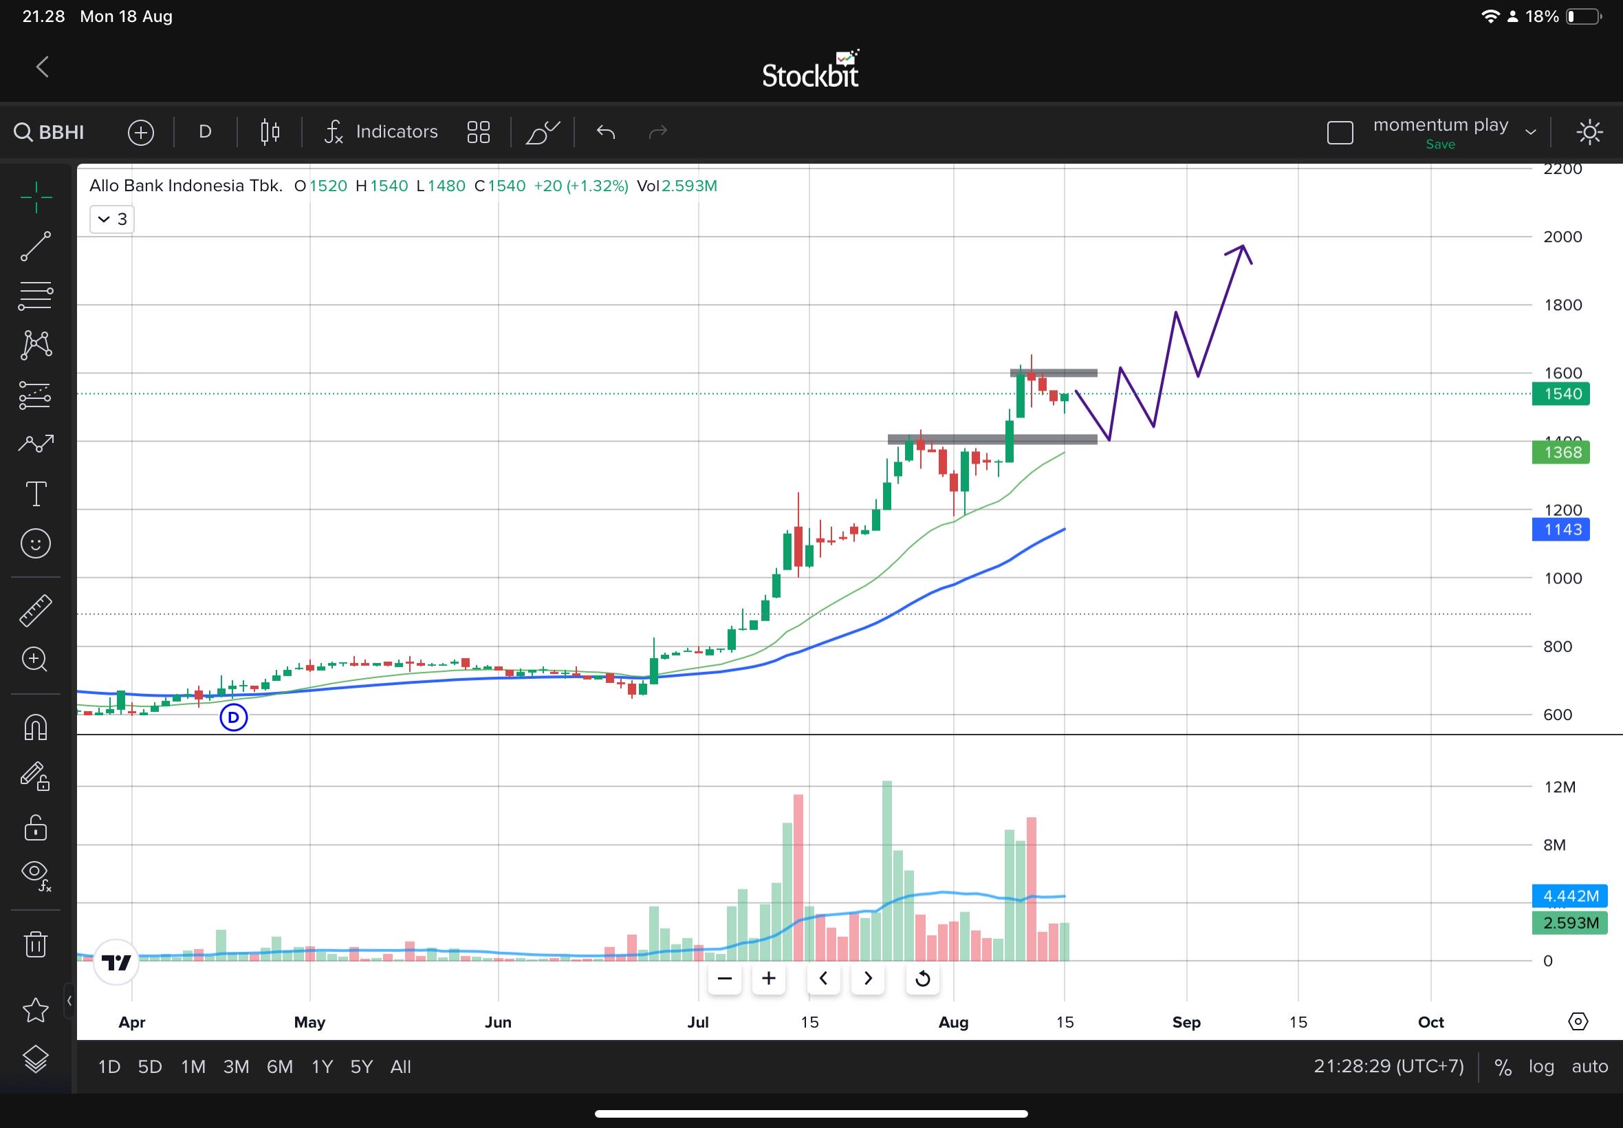Open the emoji sticker tool
1623x1128 pixels.
coord(36,543)
